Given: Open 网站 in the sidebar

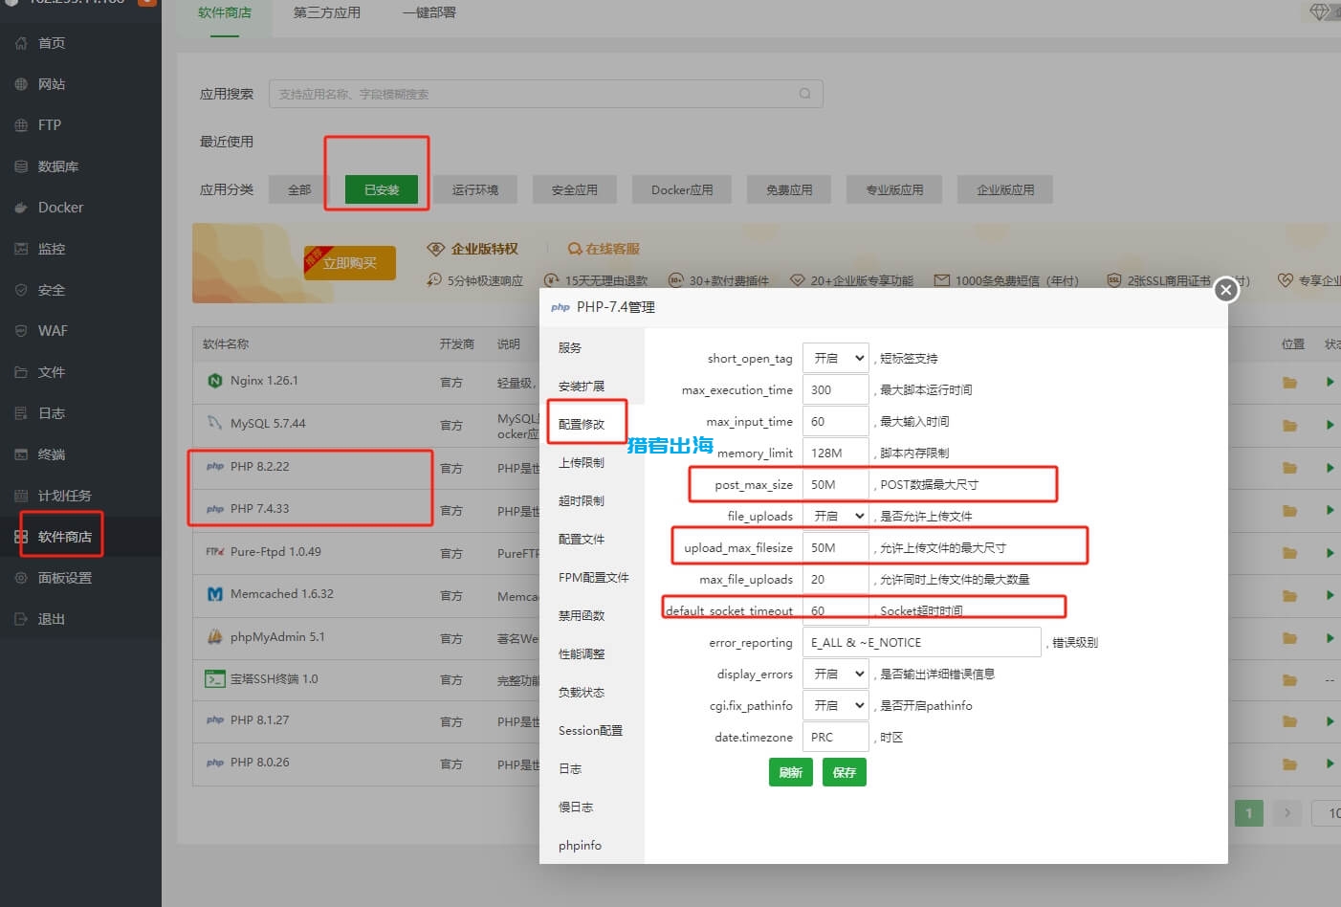Looking at the screenshot, I should 52,84.
